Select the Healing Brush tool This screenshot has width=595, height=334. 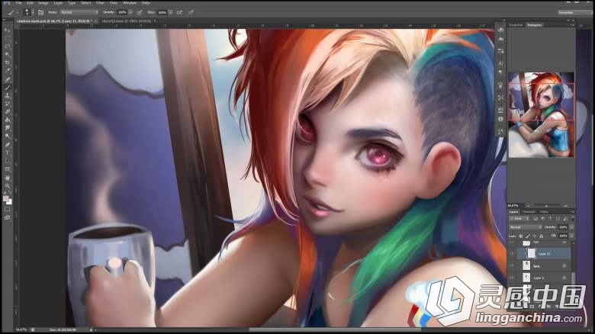coord(7,80)
